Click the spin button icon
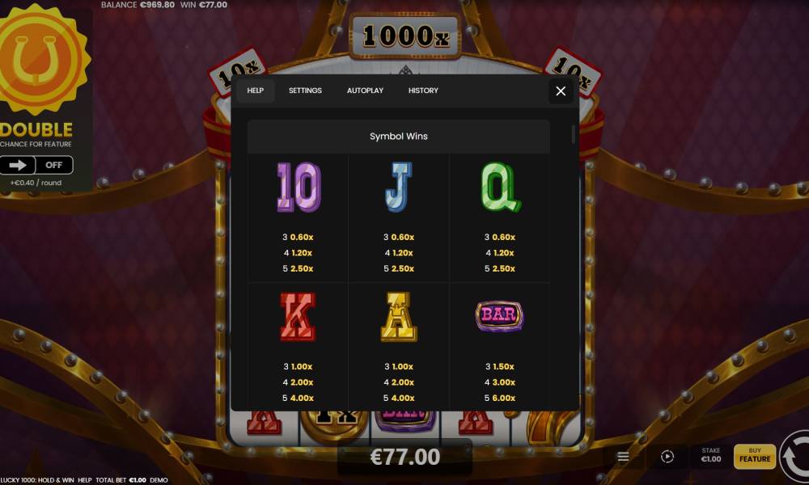Screen dimensions: 809x485 [x=794, y=458]
